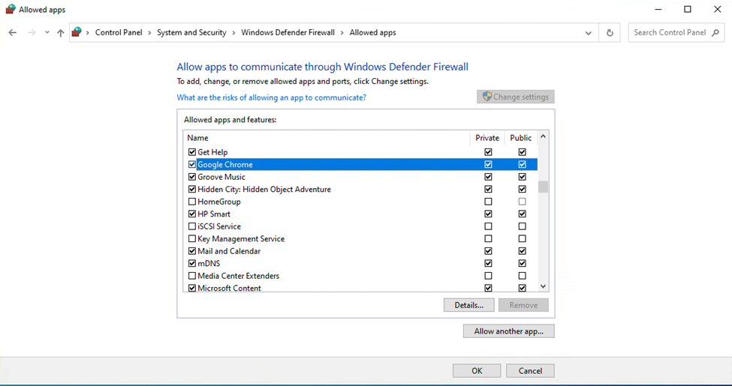
Task: Toggle Get Help Public checkbox
Action: 522,152
